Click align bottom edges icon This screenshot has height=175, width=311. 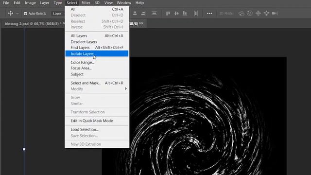click(185, 13)
